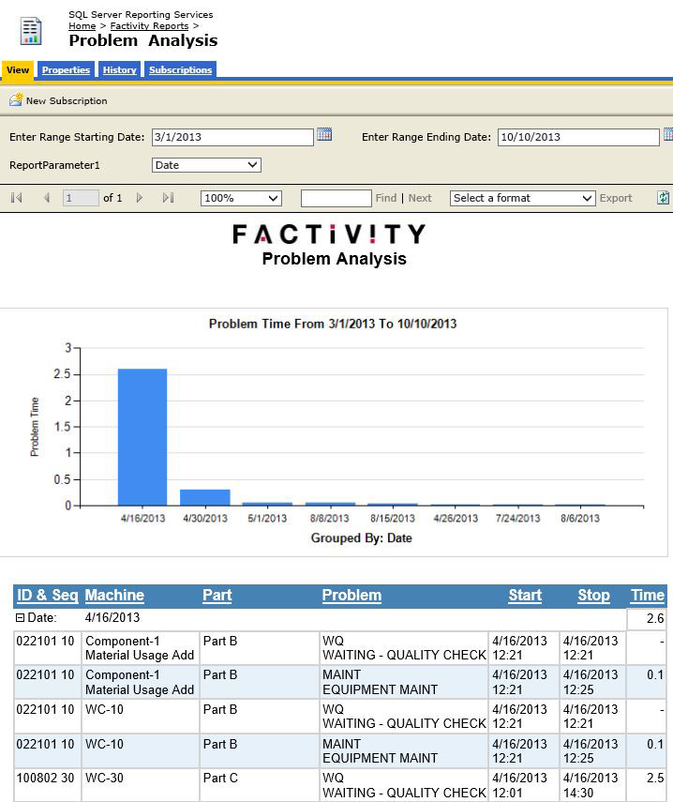Click the chart title Problem Time text
Image resolution: width=673 pixels, height=802 pixels.
[x=333, y=324]
